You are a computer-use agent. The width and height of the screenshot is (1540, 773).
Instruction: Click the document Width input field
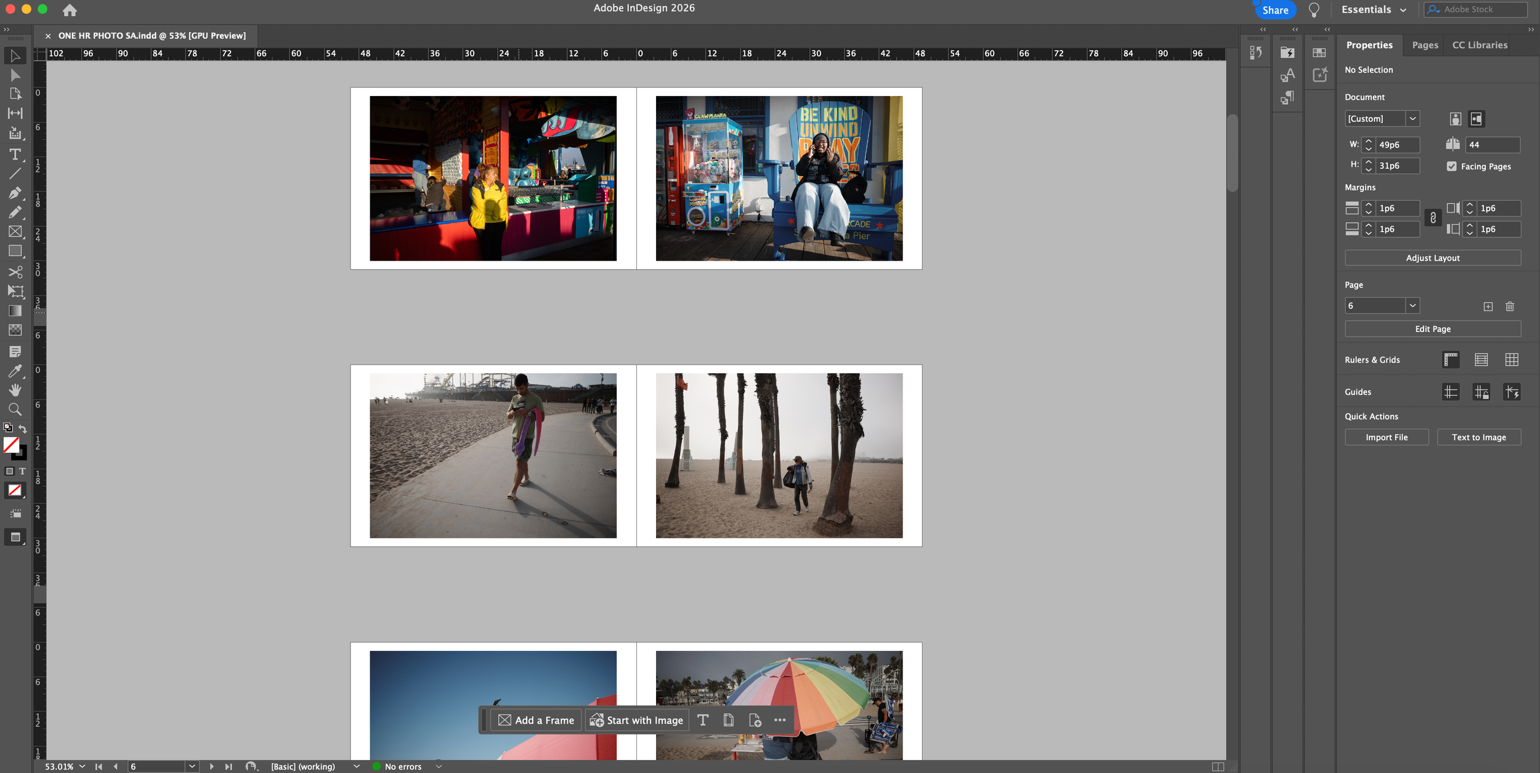(1397, 145)
